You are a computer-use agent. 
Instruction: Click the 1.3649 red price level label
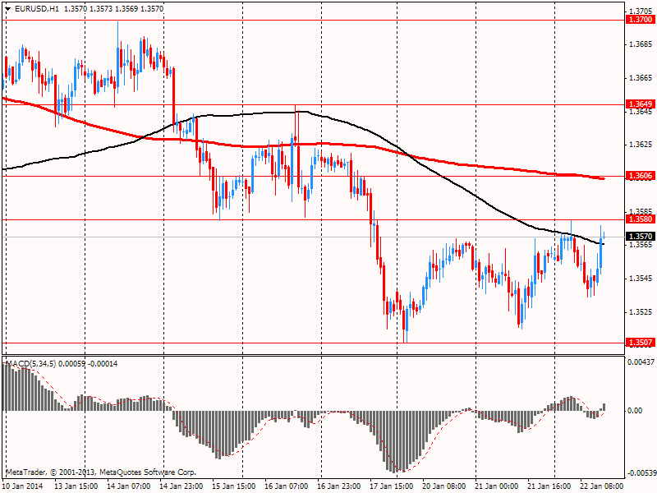(x=641, y=104)
